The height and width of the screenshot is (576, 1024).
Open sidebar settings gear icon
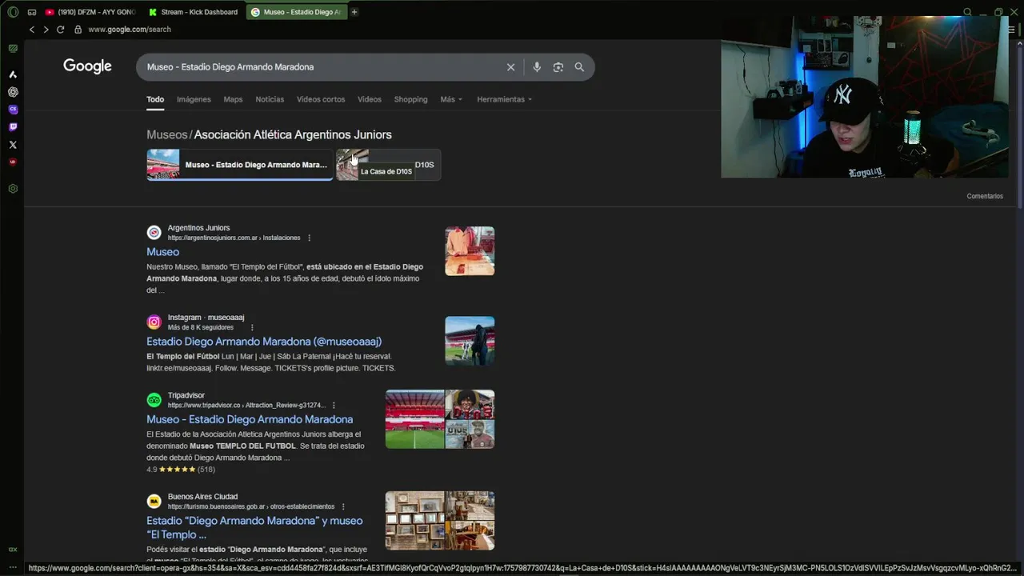click(13, 189)
